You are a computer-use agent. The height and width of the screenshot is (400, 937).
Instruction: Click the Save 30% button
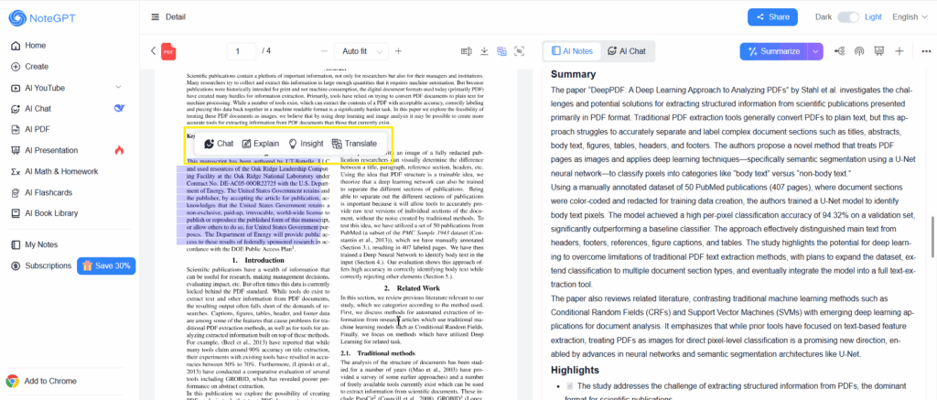click(x=106, y=265)
